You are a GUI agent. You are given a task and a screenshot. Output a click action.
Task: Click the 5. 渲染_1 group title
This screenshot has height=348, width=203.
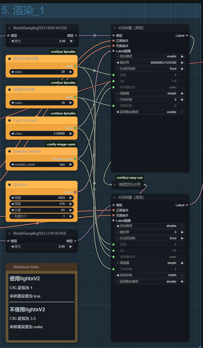click(23, 10)
